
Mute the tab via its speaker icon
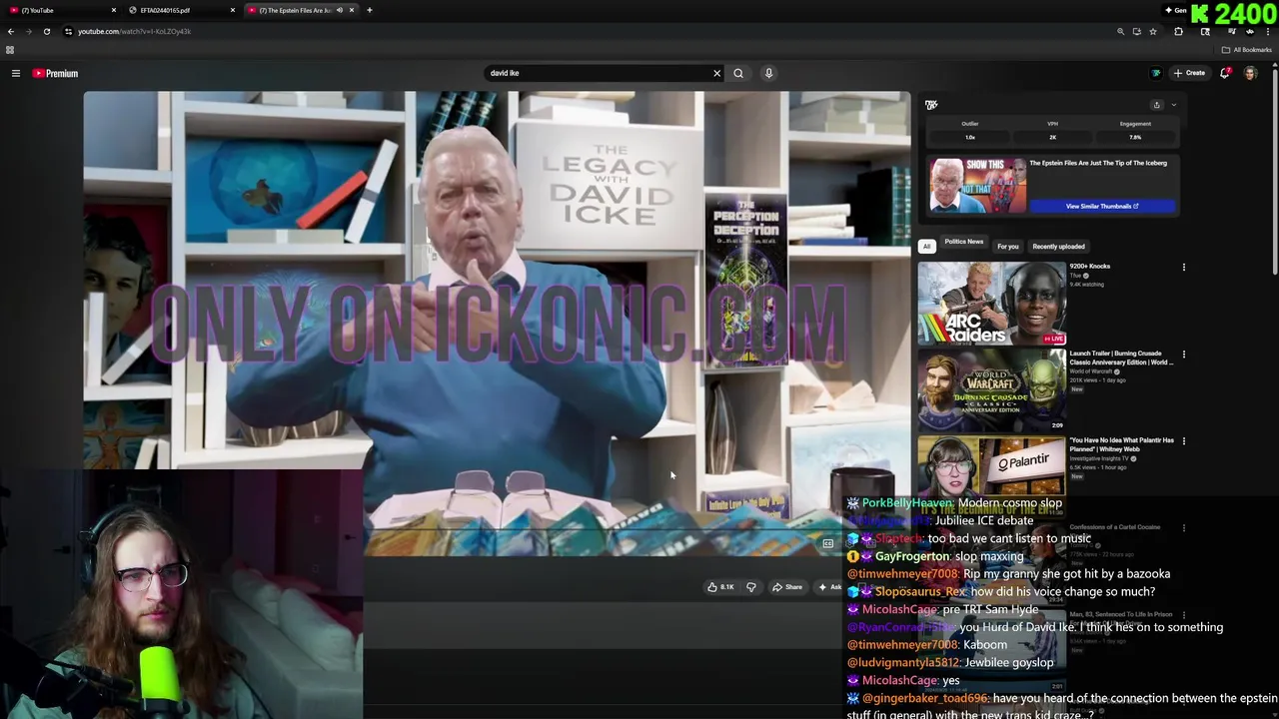click(339, 10)
